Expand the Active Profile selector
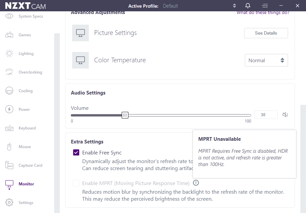 234,5
